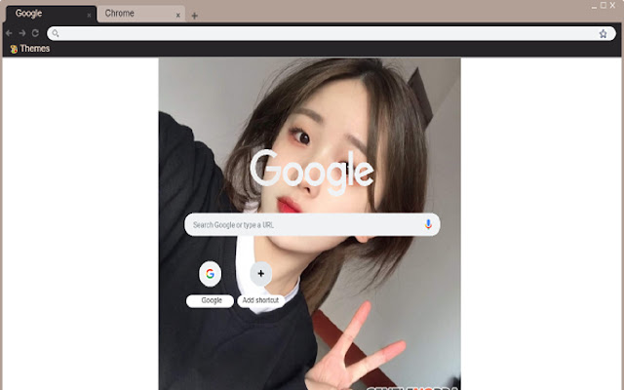Start voice search with the microphone icon
Viewport: 624px width, 390px height.
pos(428,224)
